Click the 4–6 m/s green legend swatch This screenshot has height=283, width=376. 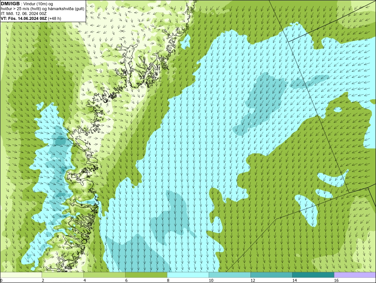pyautogui.click(x=105, y=275)
